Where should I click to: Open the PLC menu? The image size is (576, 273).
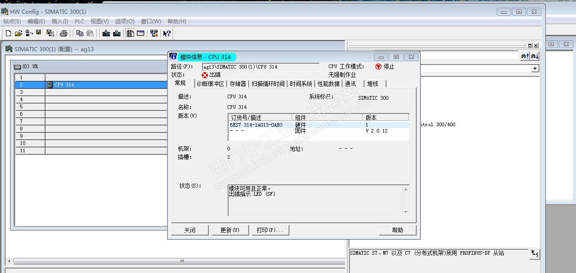click(x=79, y=21)
